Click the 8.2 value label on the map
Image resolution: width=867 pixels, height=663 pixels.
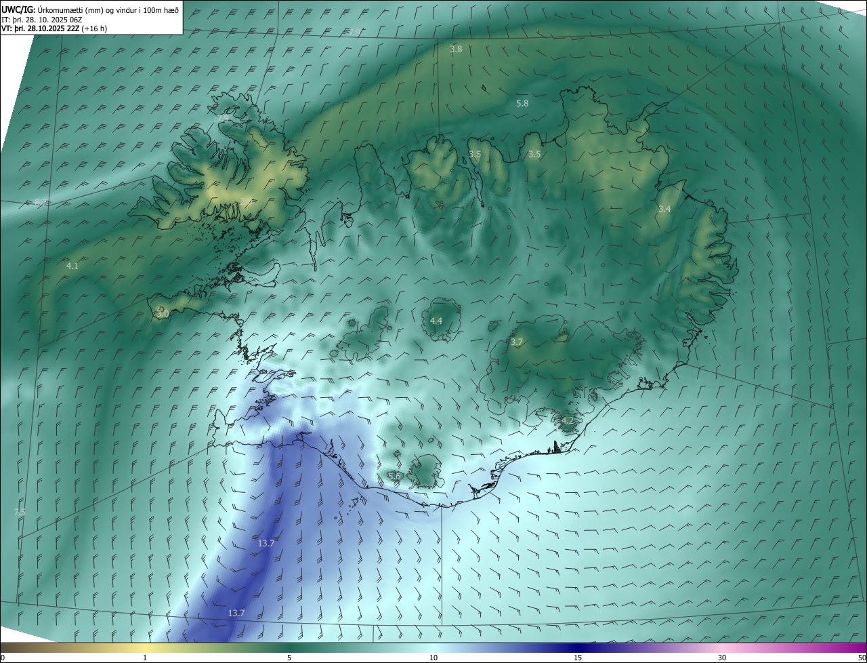[39, 202]
